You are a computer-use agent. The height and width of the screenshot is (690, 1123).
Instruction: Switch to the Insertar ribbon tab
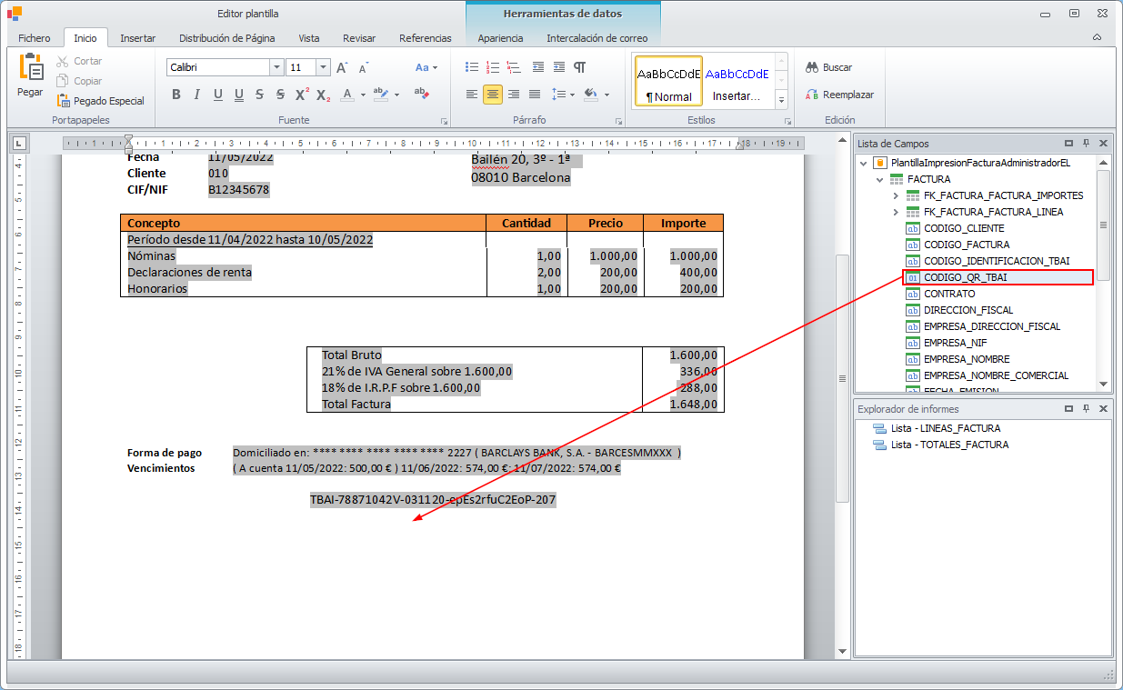tap(138, 38)
